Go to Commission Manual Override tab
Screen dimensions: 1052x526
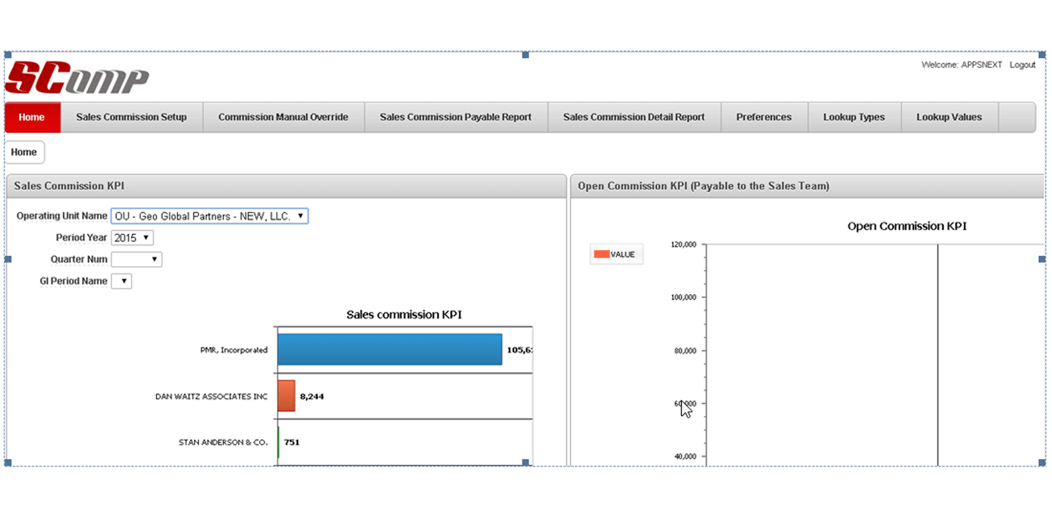(x=283, y=117)
